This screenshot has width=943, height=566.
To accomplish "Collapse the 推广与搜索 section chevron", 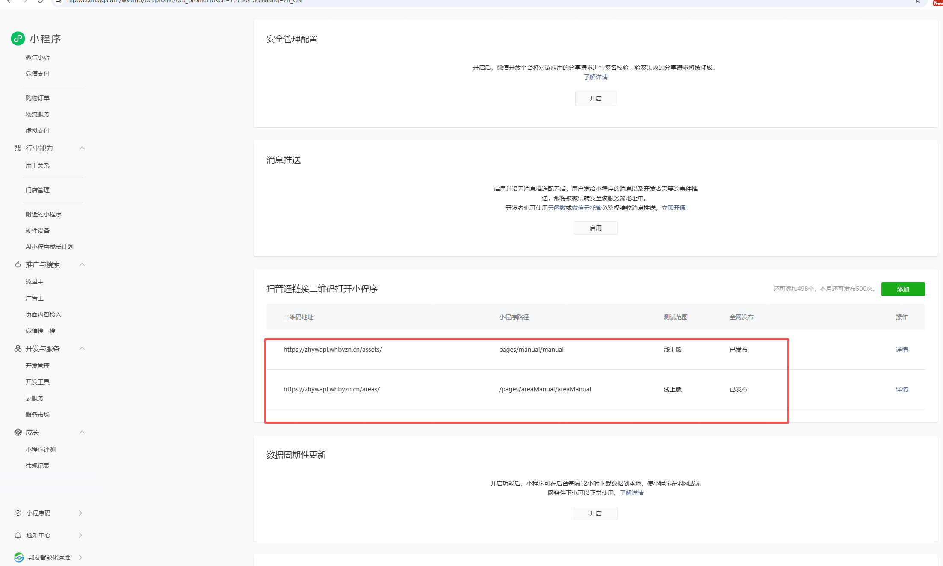I will click(x=82, y=264).
